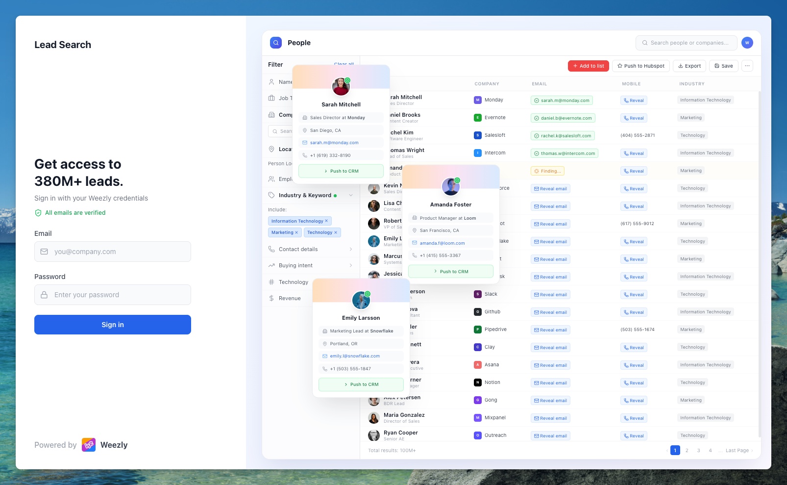787x485 pixels.
Task: Click the Intercom company logo icon
Action: tap(477, 153)
